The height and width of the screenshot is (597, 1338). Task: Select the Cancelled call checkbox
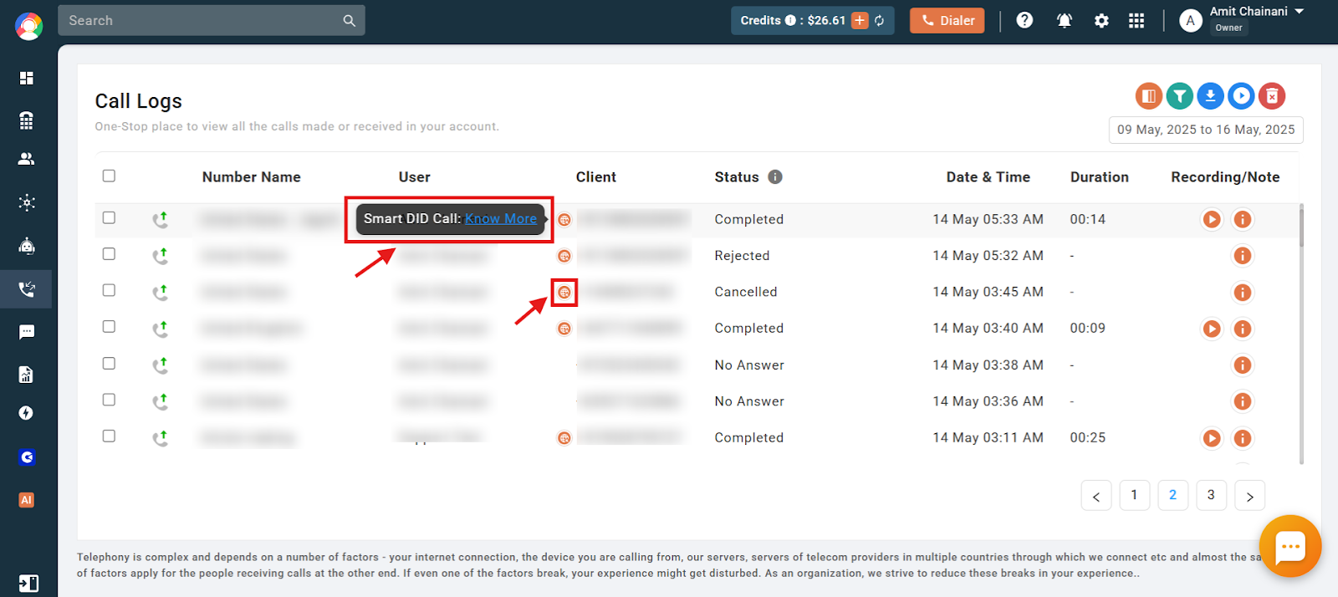click(x=109, y=290)
